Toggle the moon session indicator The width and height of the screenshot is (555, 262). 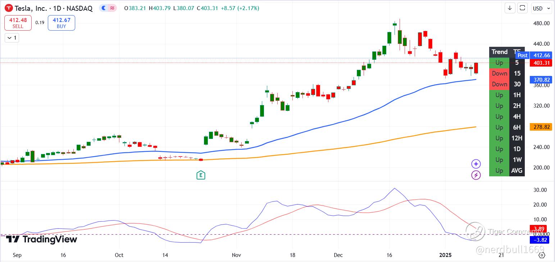click(x=104, y=8)
